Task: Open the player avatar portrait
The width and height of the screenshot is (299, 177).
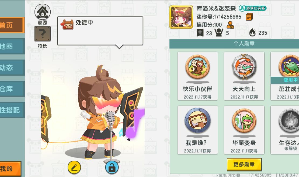Action: [x=181, y=17]
